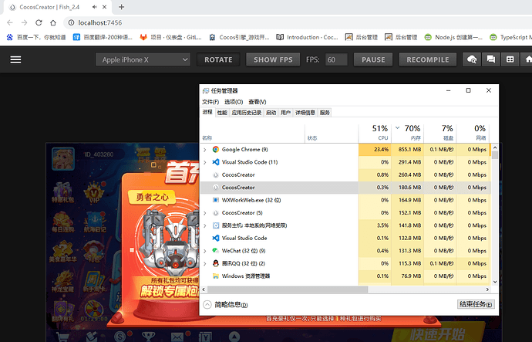Open the Node.js bookmark
The height and width of the screenshot is (342, 532).
coord(453,37)
